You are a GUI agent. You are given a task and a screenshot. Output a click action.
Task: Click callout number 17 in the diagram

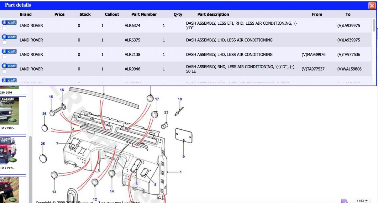(157, 99)
